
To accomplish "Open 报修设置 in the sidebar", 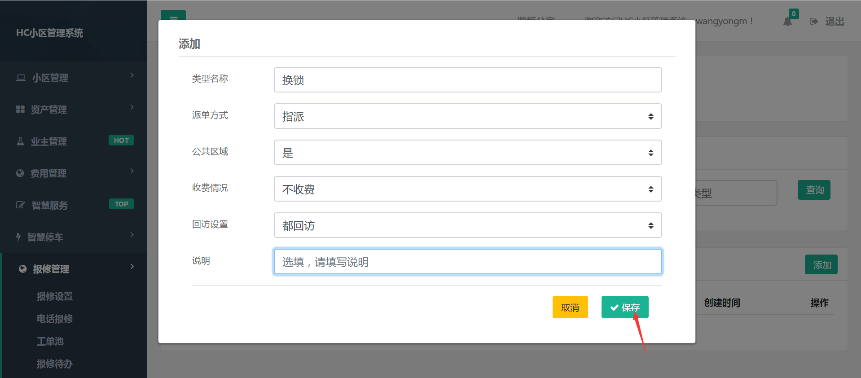I will [x=55, y=296].
